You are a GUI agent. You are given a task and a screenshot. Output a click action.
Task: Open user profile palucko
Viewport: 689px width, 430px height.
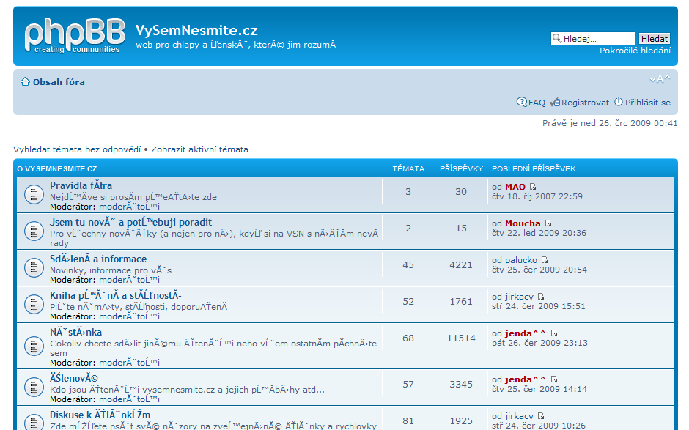(520, 260)
